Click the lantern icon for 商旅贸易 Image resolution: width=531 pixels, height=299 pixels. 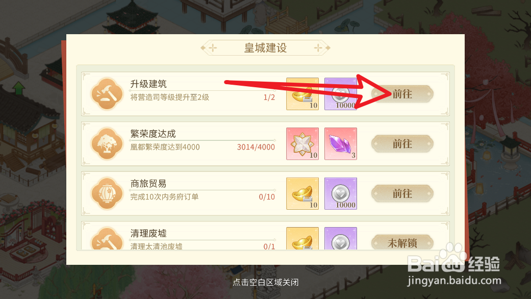tap(107, 193)
